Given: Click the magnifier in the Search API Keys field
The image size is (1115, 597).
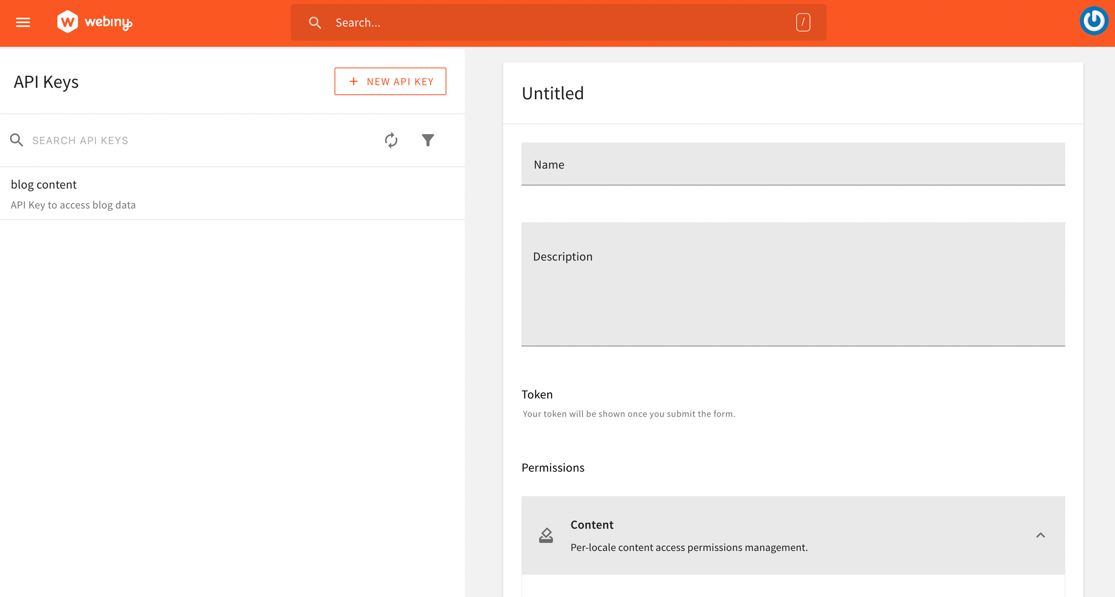Looking at the screenshot, I should click(x=17, y=140).
